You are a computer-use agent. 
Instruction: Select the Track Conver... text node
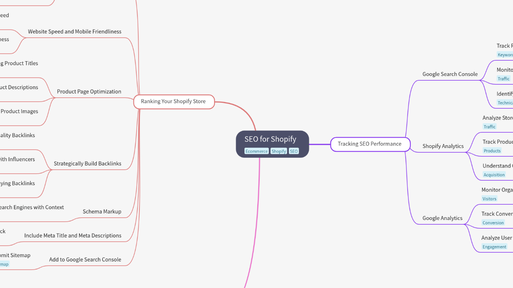(497, 214)
